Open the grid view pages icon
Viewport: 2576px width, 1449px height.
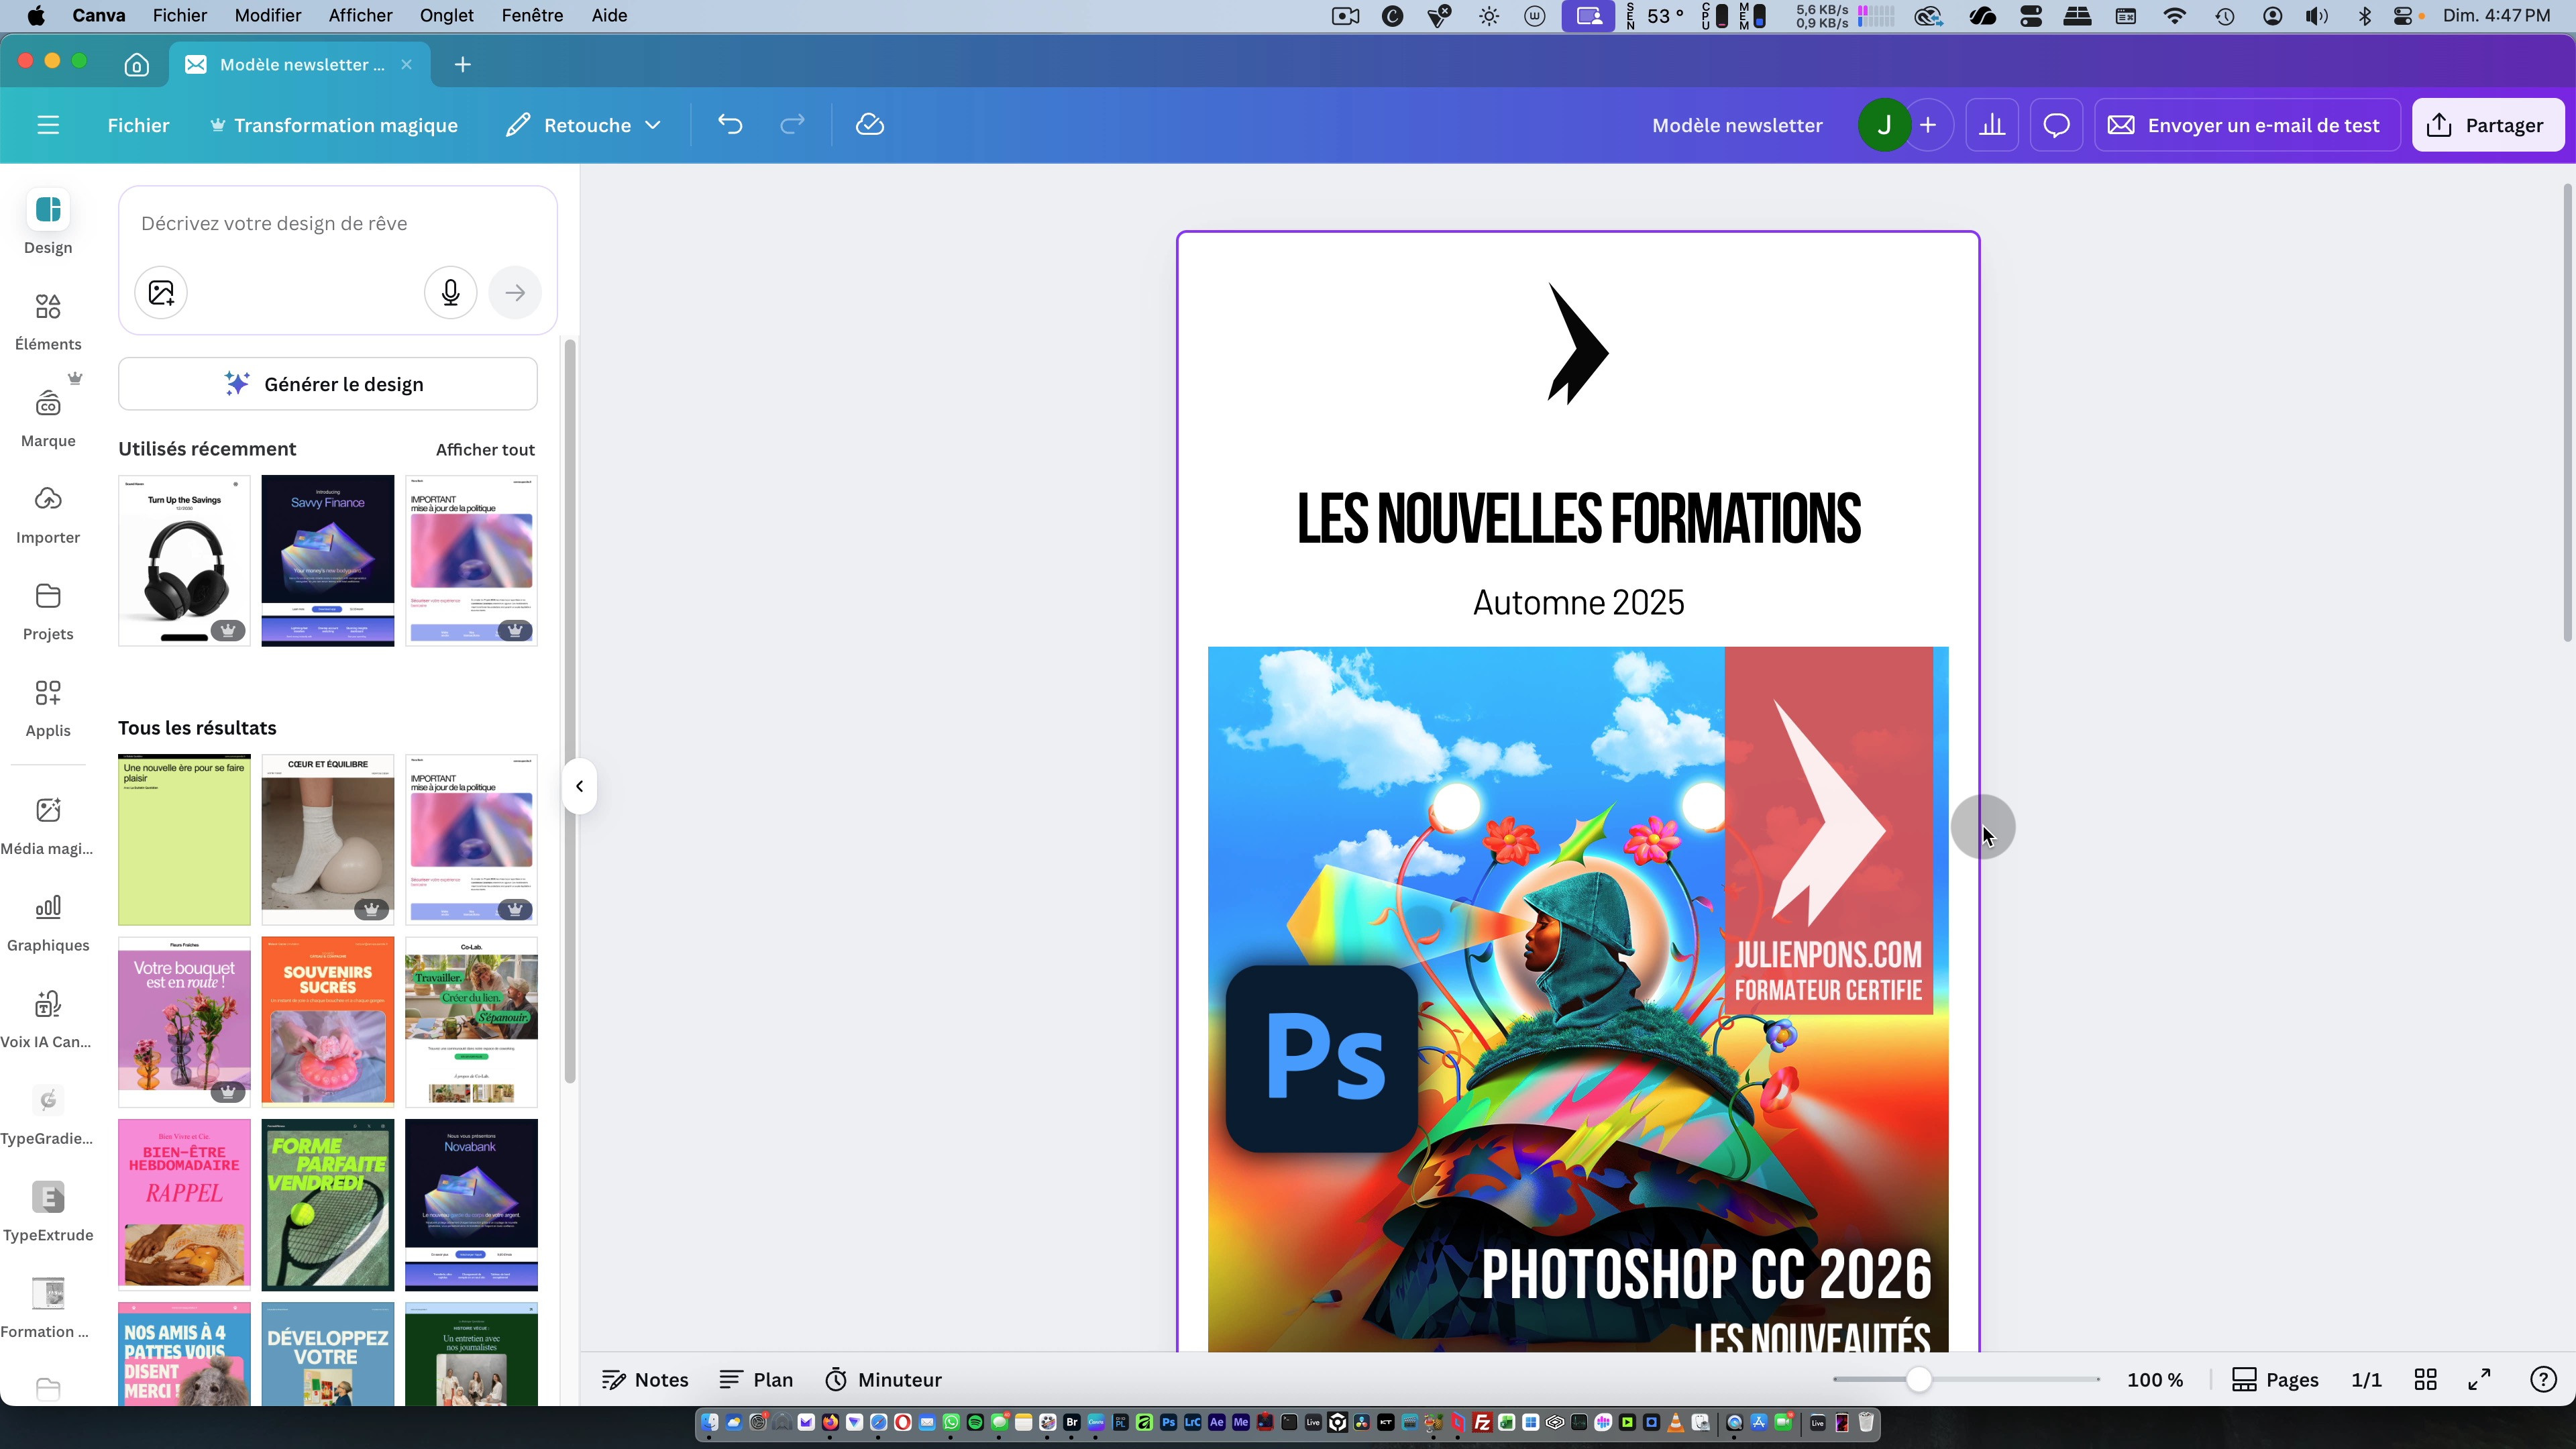[x=2425, y=1380]
